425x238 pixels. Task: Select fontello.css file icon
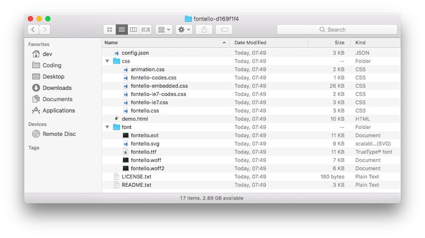pyautogui.click(x=126, y=111)
